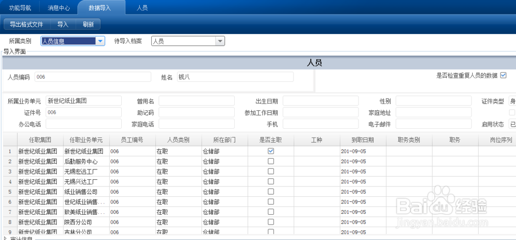Click the 电子邮件 input field
This screenshot has width=516, height=240.
pyautogui.click(x=434, y=124)
